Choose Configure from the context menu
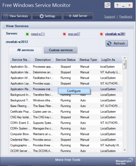The height and width of the screenshot is (166, 136). (74, 91)
